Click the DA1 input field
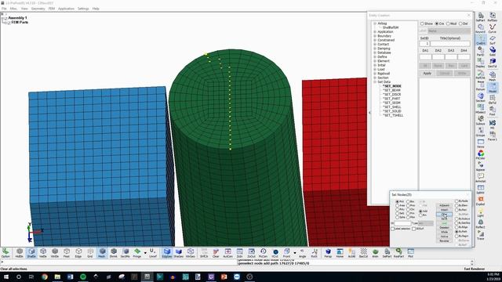The height and width of the screenshot is (282, 502). 425,57
